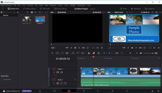
Task: Mute audio with speaker icon
Action: [x=141, y=53]
